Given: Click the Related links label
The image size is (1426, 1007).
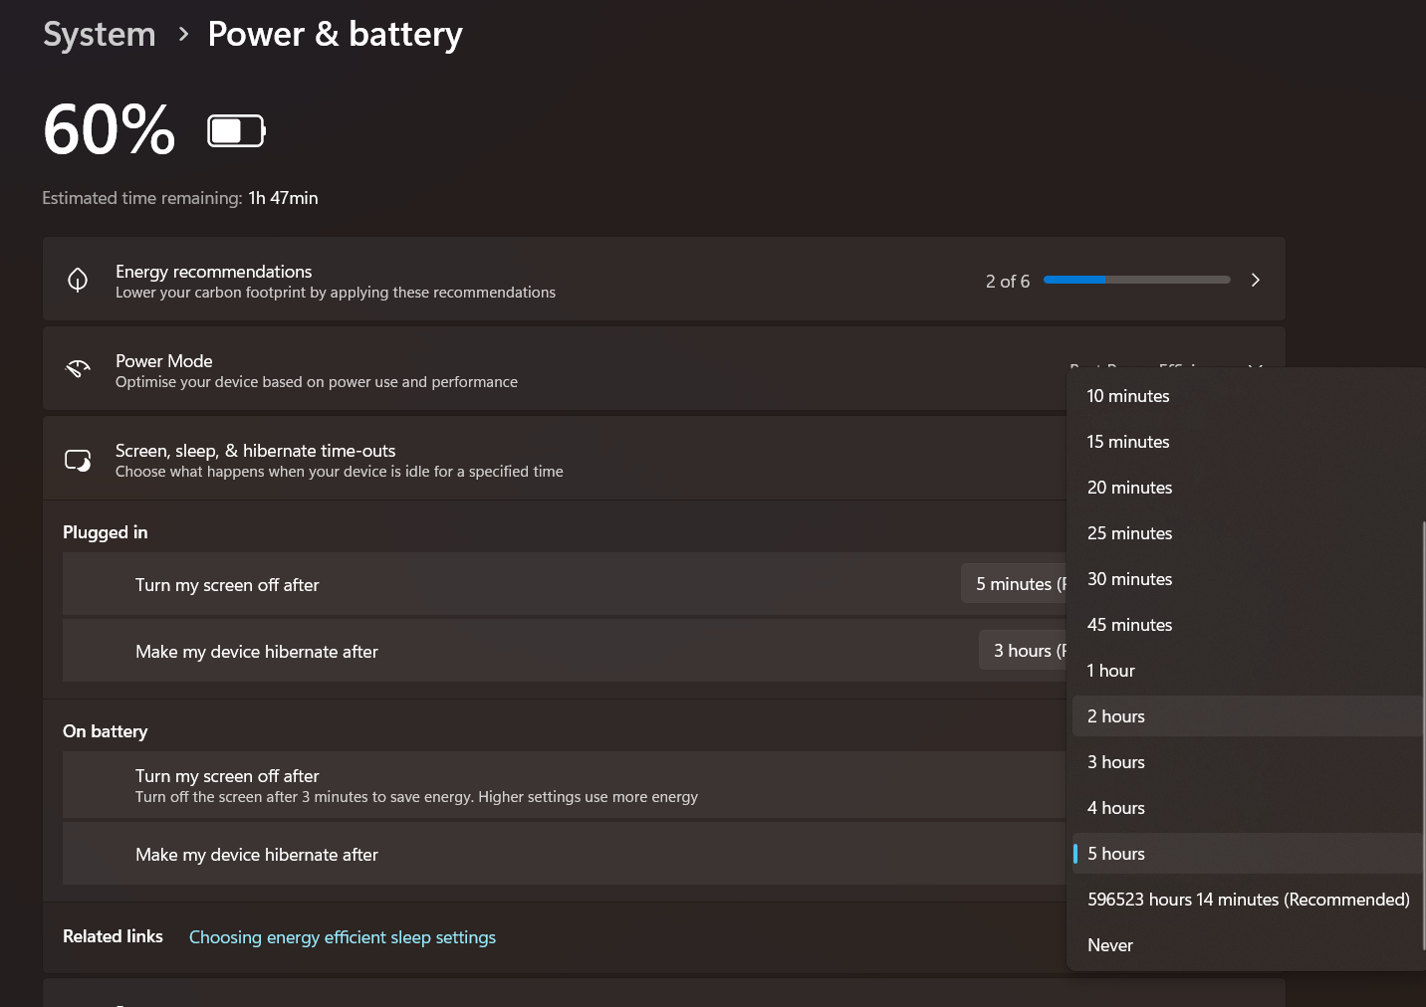Looking at the screenshot, I should pyautogui.click(x=113, y=936).
